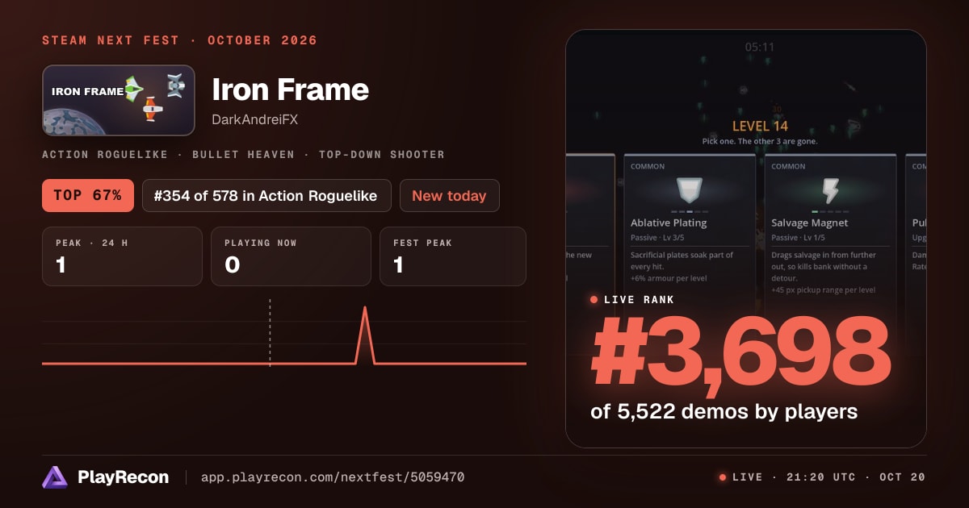The width and height of the screenshot is (969, 508).
Task: Click the Salvage Magnet lightning icon
Action: pyautogui.click(x=830, y=191)
